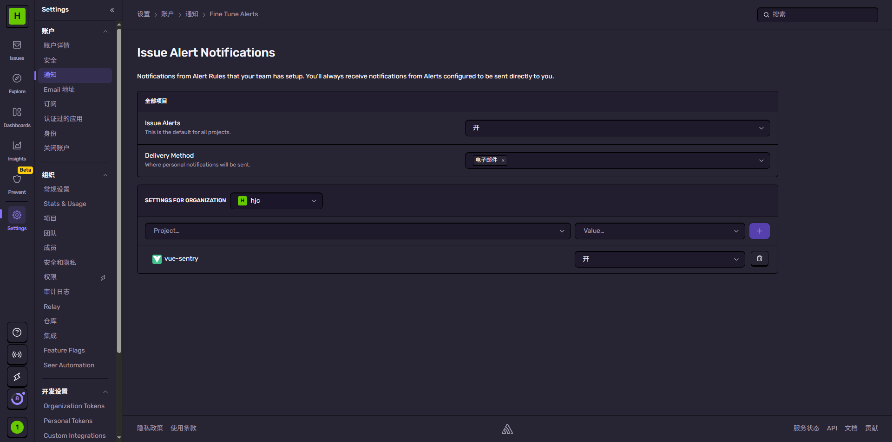Open the Issues icon in left navigation
Screen dimensions: 892x442
pos(17,45)
